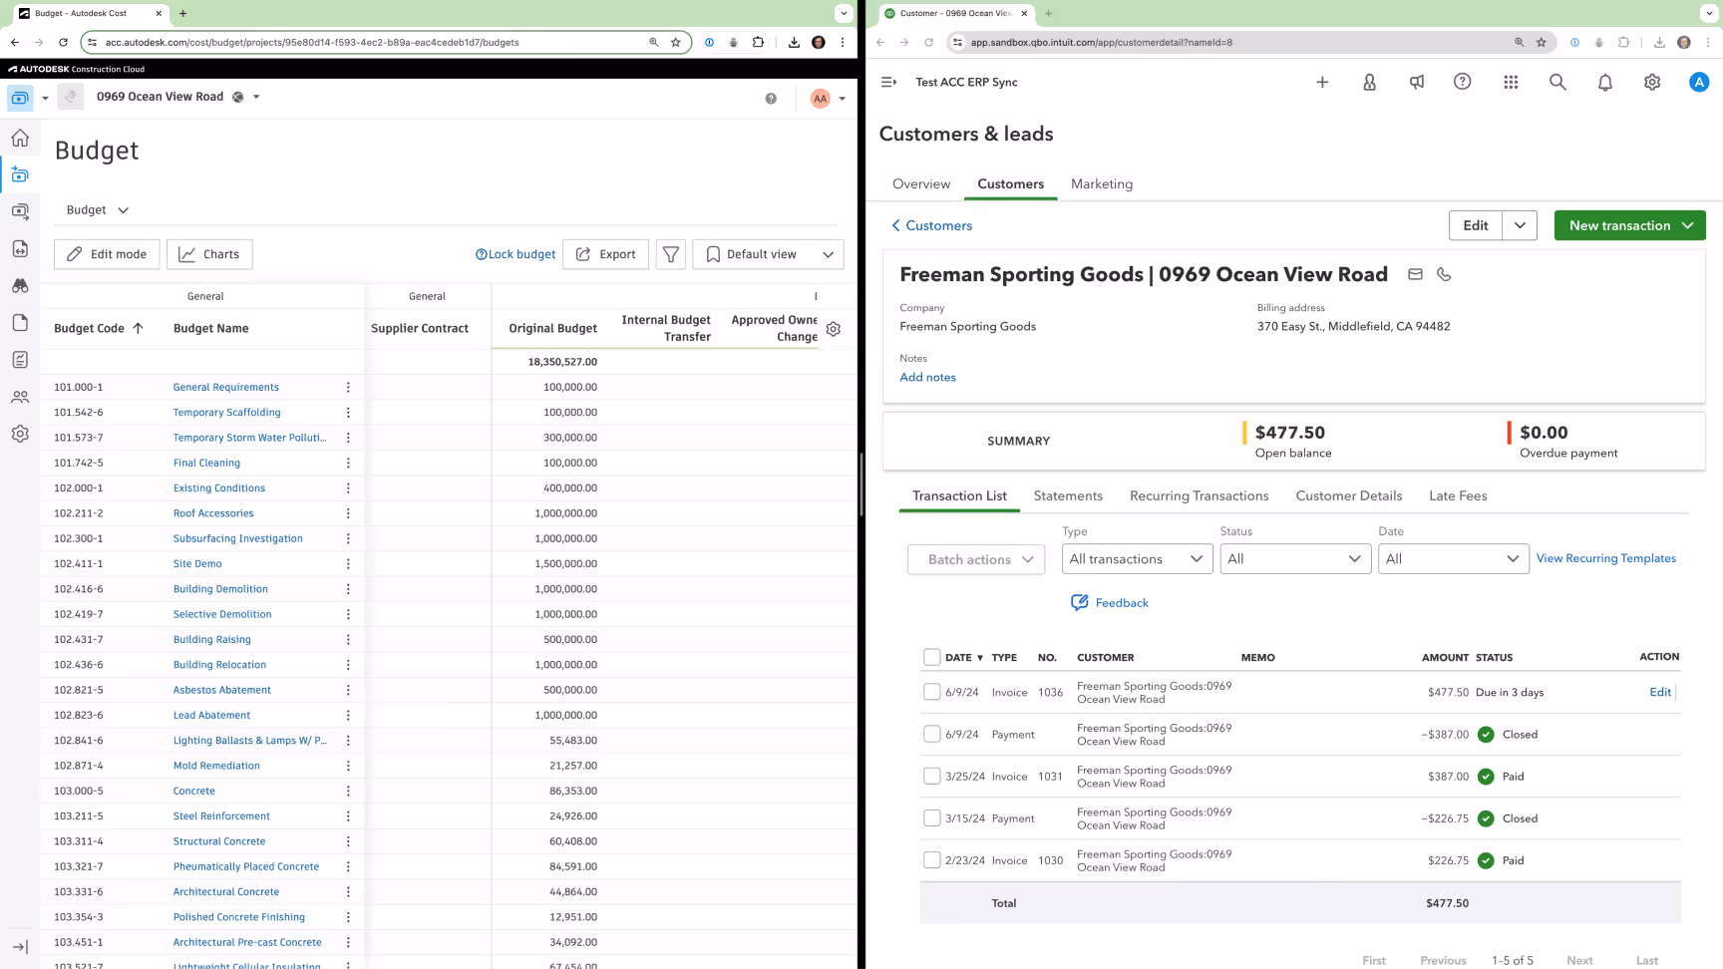The width and height of the screenshot is (1723, 969).
Task: Click the Charts button
Action: pyautogui.click(x=209, y=254)
